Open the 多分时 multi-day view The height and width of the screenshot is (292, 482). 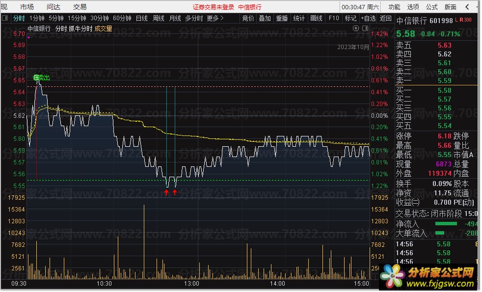point(194,18)
